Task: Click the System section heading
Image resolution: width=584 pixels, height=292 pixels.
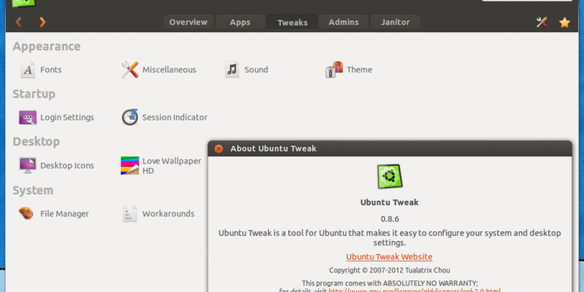Action: point(33,191)
